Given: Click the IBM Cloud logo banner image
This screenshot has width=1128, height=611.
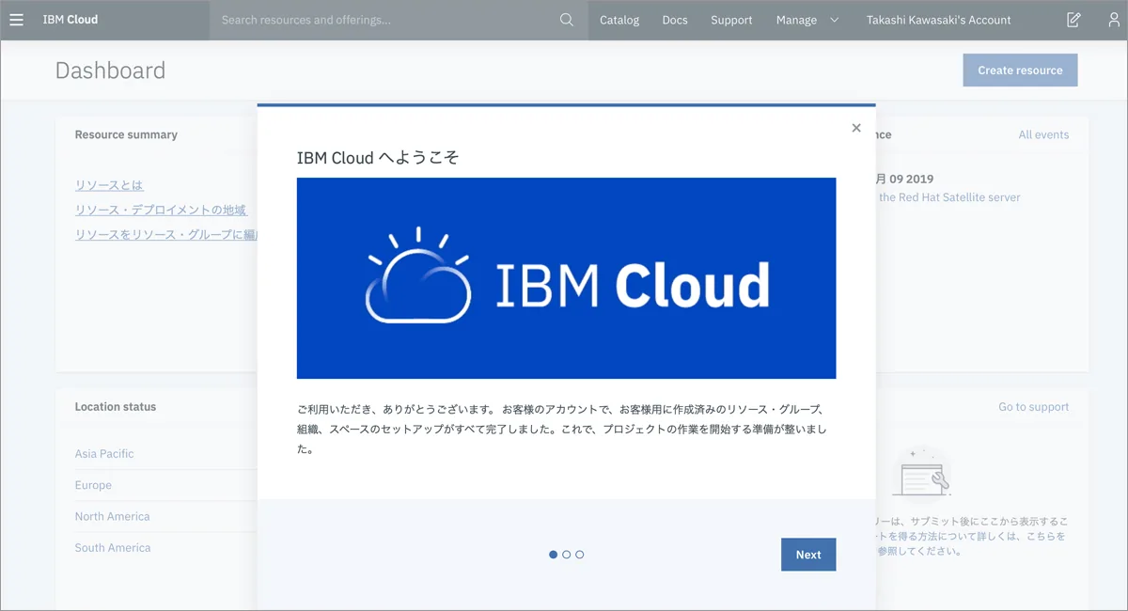Looking at the screenshot, I should point(566,278).
